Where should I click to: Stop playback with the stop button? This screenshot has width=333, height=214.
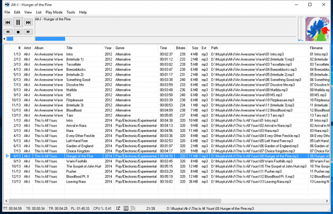[x=18, y=32]
